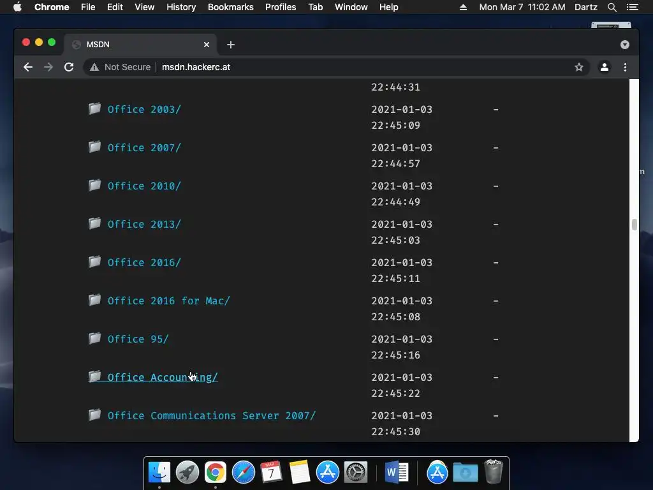
Task: Open the Profiles menu
Action: (x=281, y=7)
